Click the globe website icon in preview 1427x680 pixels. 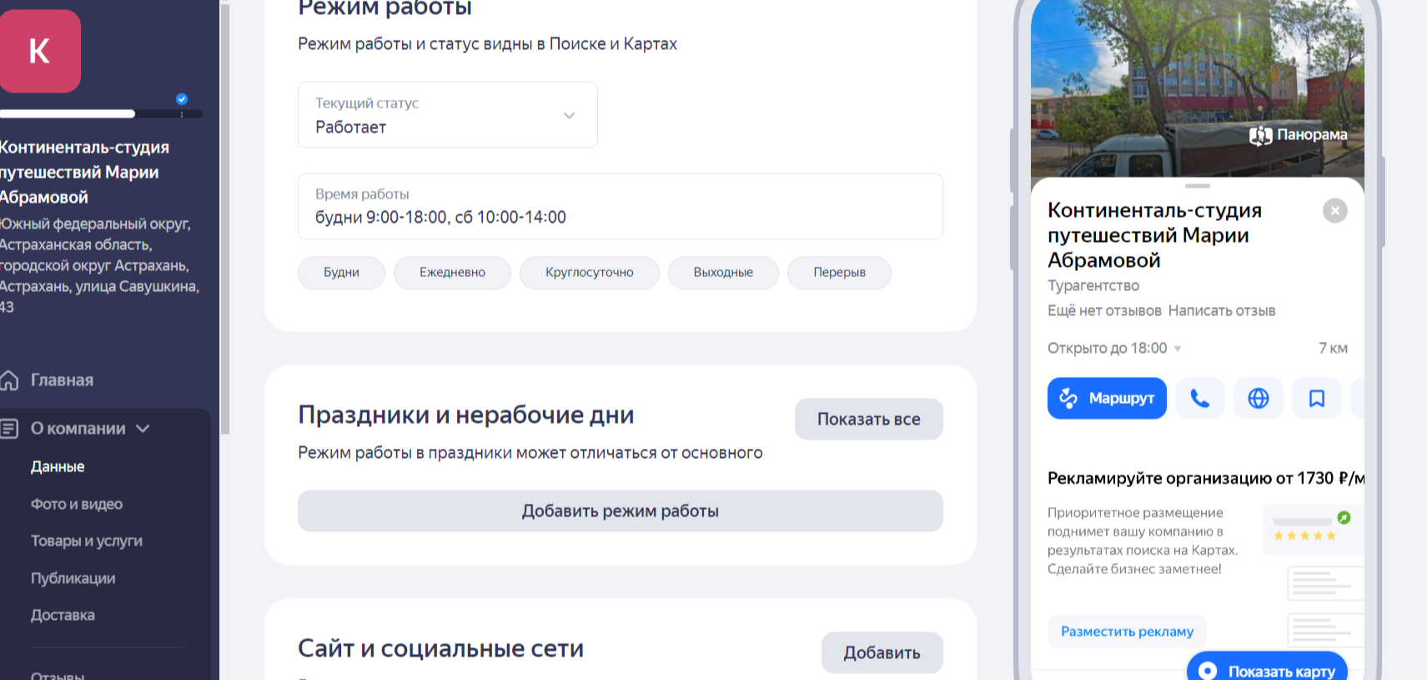coord(1258,399)
